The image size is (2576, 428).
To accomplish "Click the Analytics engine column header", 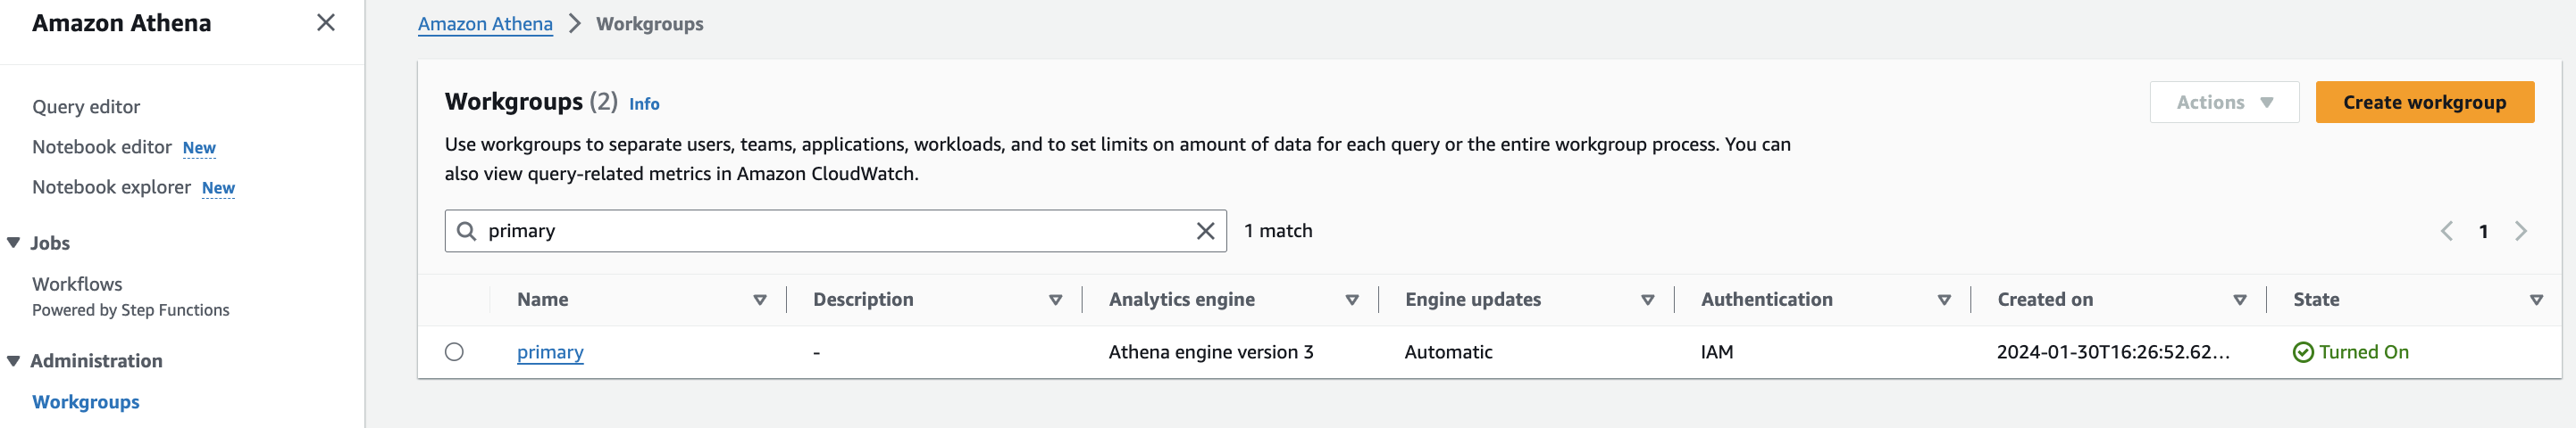I will pos(1181,300).
